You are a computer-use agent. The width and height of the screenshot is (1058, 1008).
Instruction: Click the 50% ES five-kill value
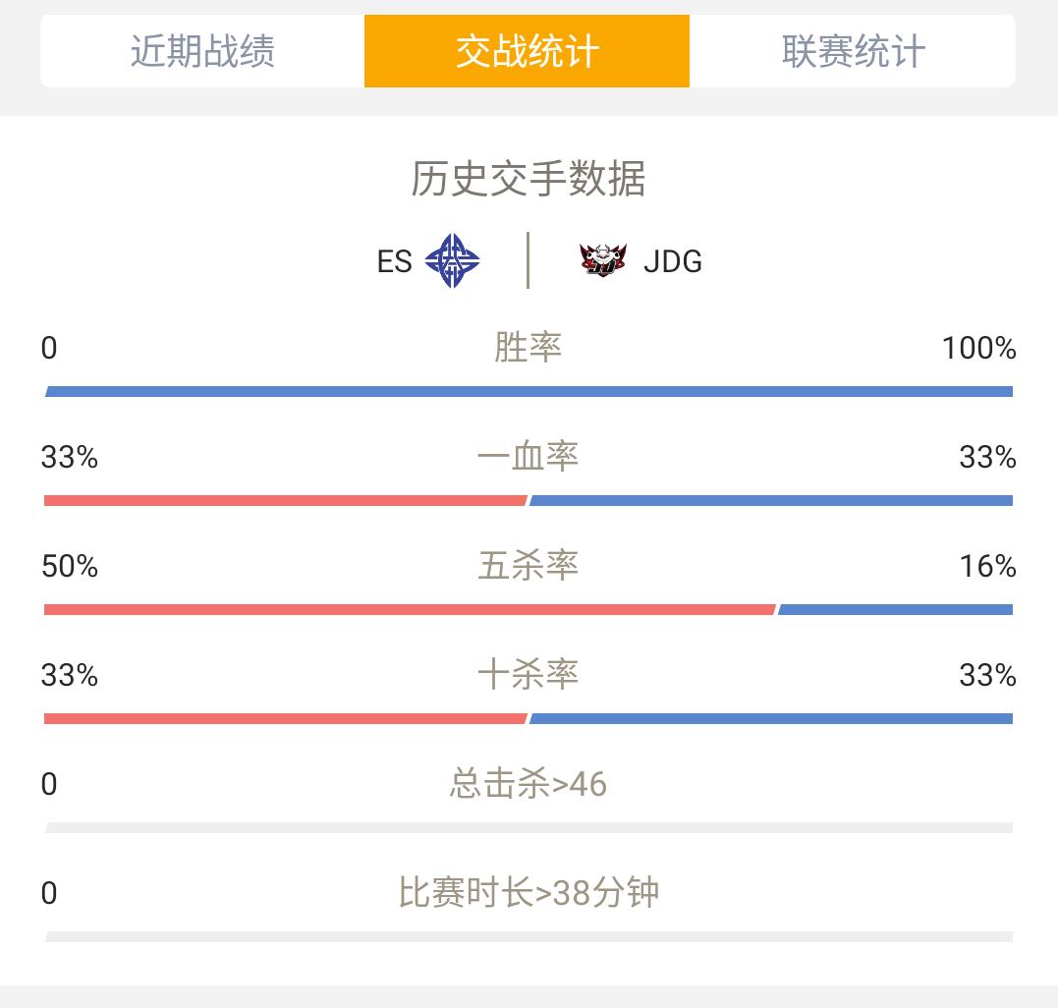70,567
